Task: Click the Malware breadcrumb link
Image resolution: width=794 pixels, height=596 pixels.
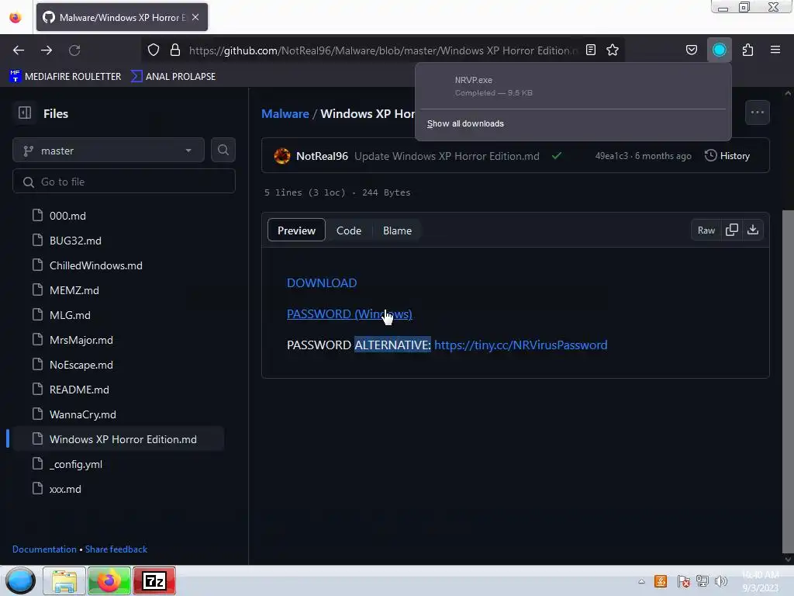Action: point(285,113)
